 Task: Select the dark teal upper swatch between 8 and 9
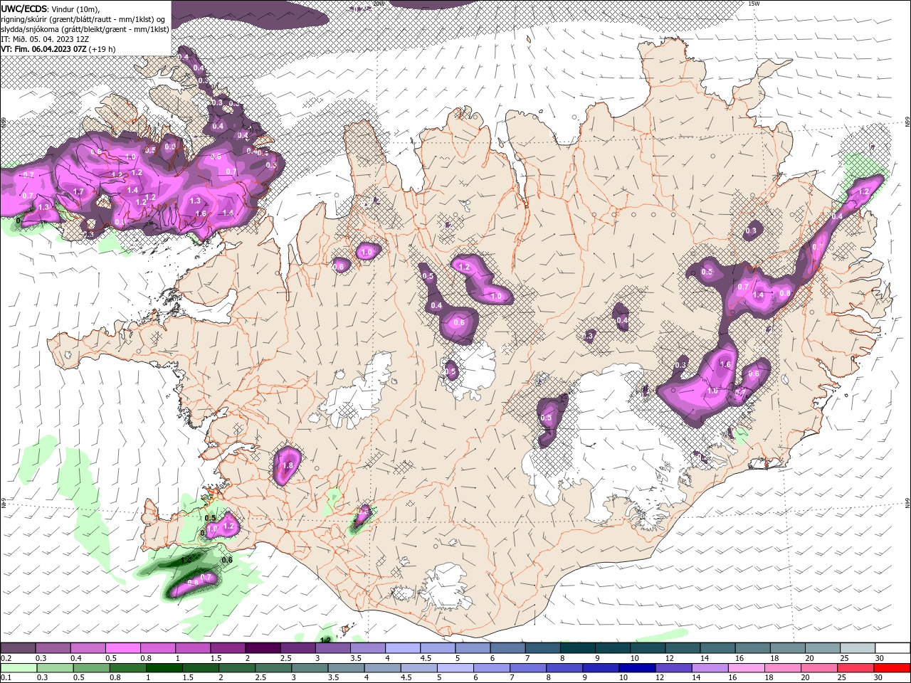pyautogui.click(x=578, y=648)
